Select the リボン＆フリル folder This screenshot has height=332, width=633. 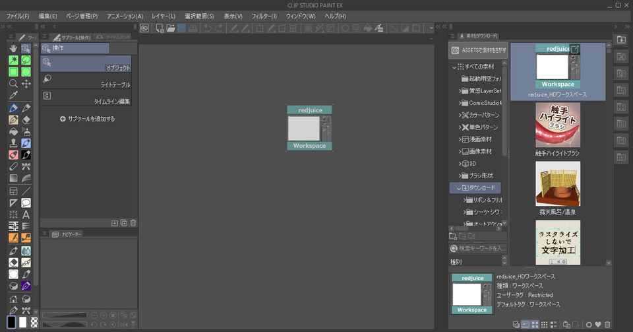[485, 200]
